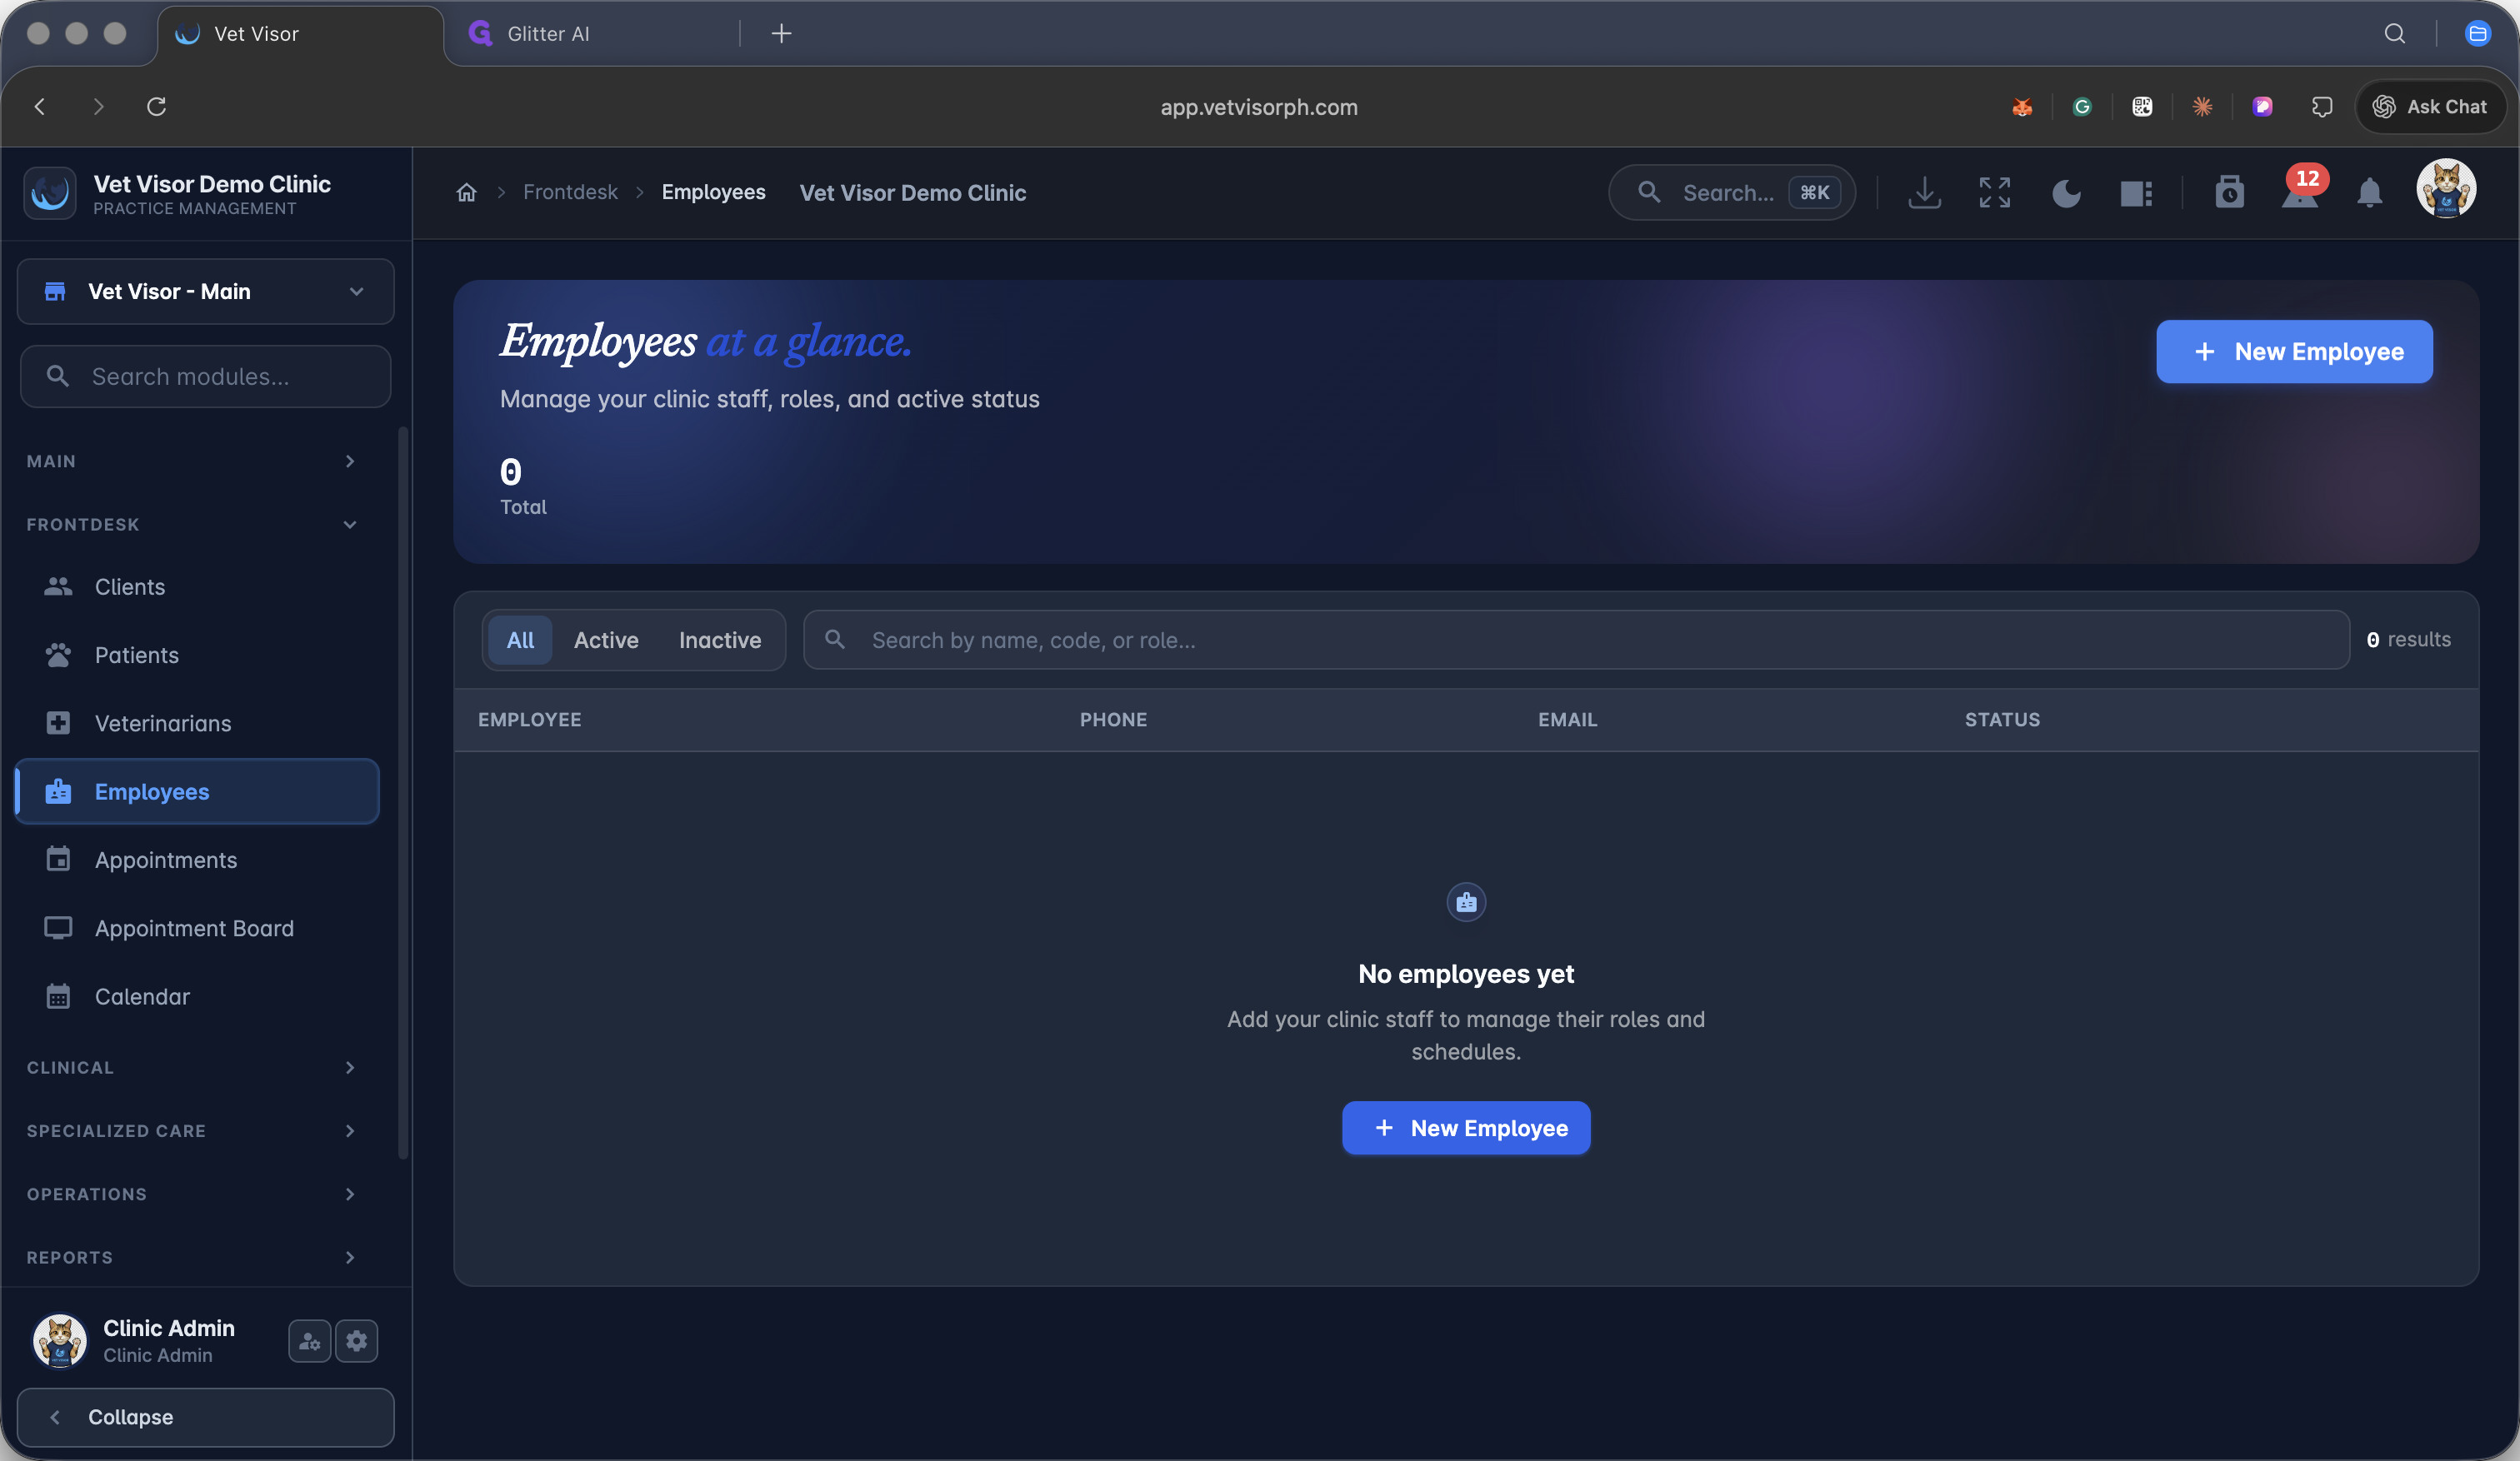
Task: Reload the page
Action: (x=156, y=106)
